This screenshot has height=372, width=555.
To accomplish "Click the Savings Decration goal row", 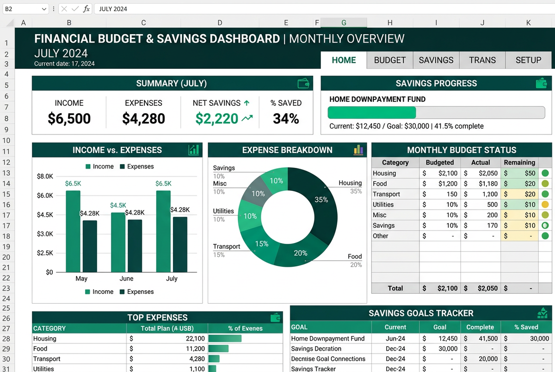I will (x=421, y=349).
